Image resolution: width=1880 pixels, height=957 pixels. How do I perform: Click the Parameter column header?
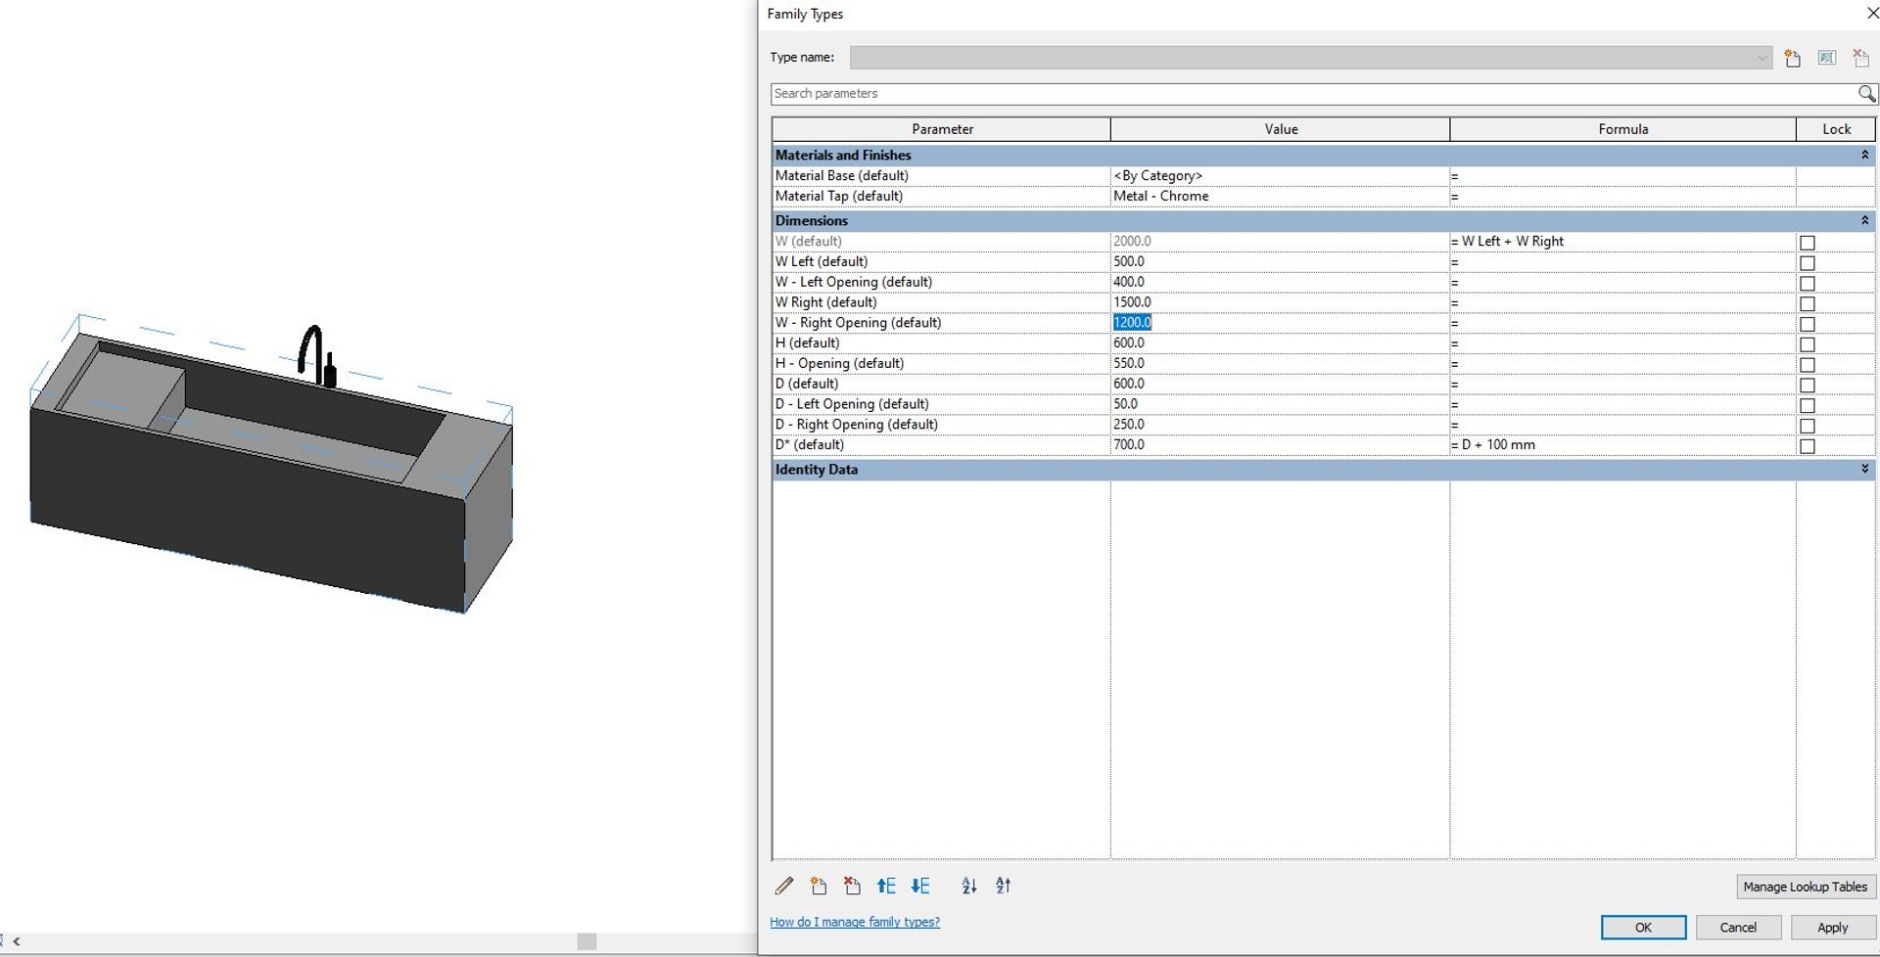click(942, 129)
